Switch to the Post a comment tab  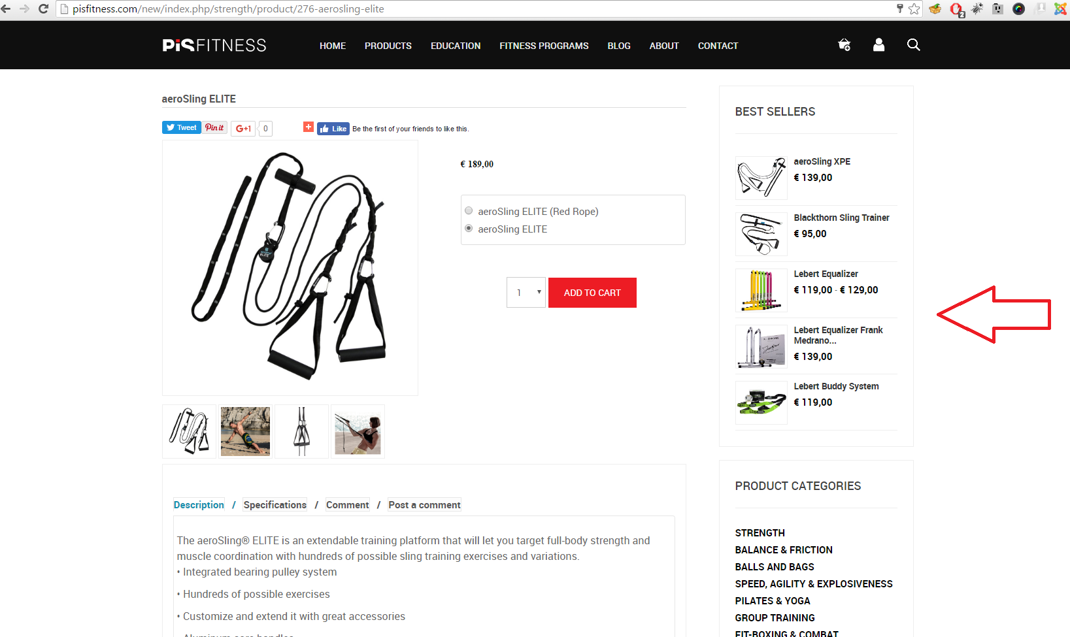[x=424, y=504]
